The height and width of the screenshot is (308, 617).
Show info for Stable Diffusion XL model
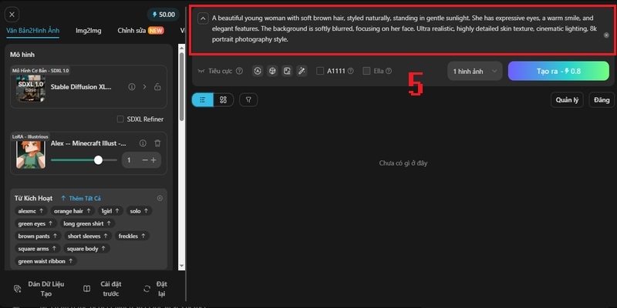(132, 87)
